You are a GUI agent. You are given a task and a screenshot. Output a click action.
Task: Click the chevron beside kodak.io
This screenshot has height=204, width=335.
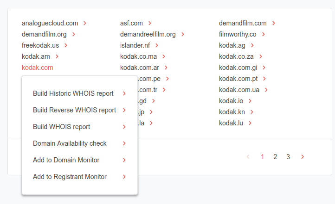[250, 101]
